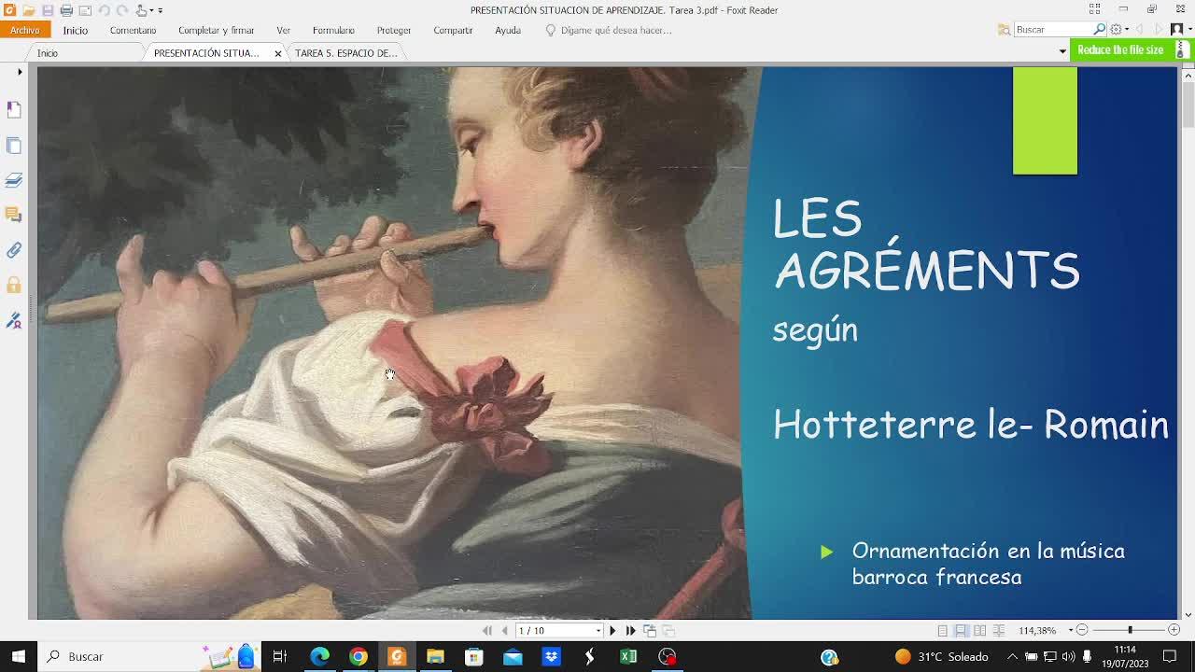Open the Security lock panel
Viewport: 1195px width, 672px height.
tap(14, 285)
